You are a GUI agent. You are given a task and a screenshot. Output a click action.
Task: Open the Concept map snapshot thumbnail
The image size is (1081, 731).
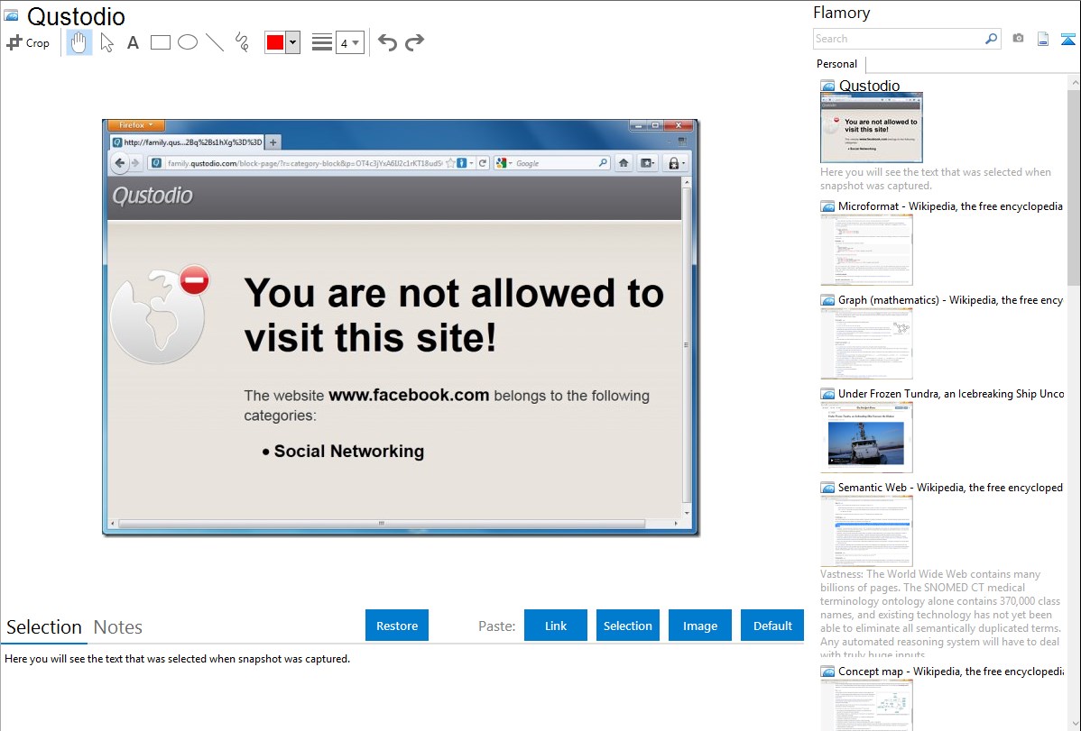point(866,705)
